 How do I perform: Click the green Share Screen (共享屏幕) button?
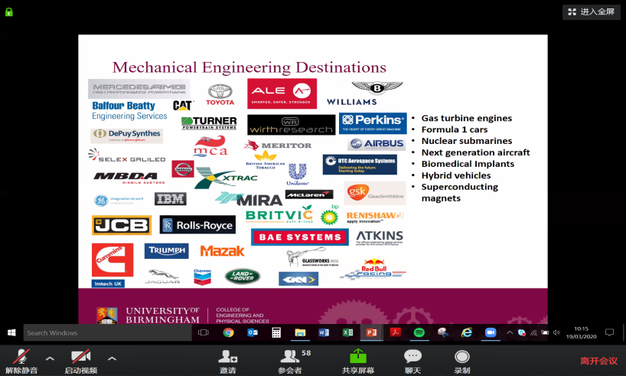358,361
